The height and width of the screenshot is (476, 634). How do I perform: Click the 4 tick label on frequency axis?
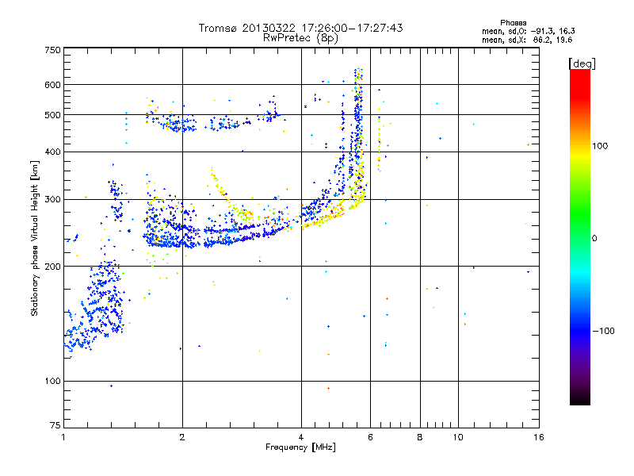(x=301, y=437)
